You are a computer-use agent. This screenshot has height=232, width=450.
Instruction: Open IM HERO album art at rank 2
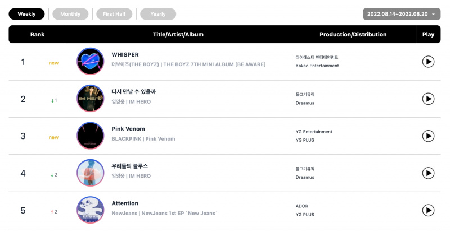coord(91,99)
